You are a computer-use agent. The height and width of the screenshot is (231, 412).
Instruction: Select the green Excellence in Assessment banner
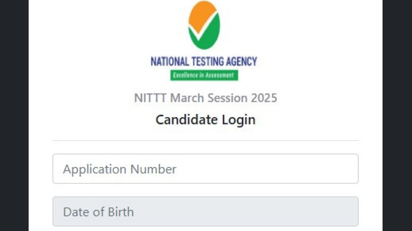coord(204,75)
